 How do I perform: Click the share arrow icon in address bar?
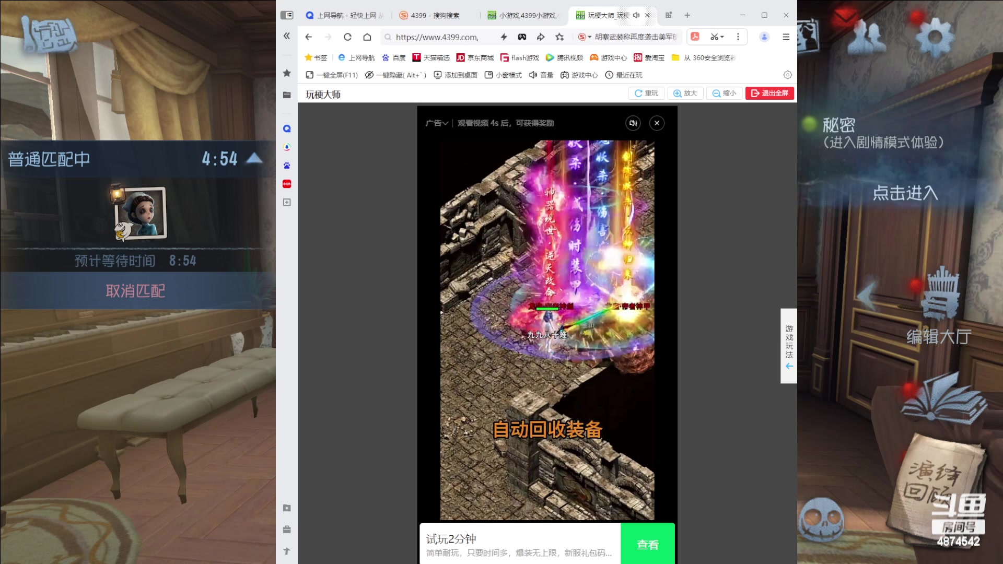[541, 37]
